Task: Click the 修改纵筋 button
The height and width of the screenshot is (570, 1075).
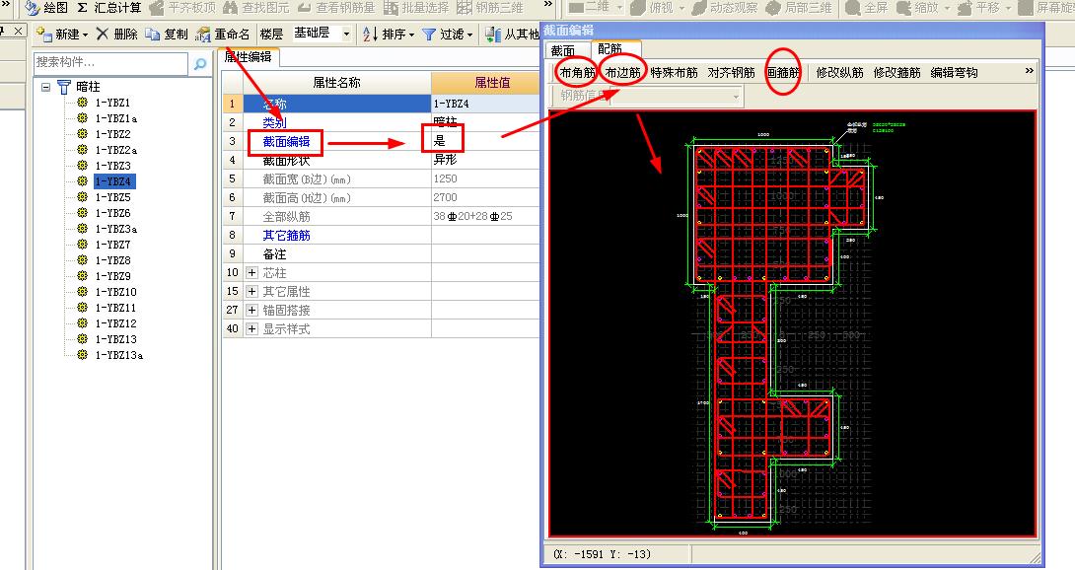Action: [x=840, y=72]
